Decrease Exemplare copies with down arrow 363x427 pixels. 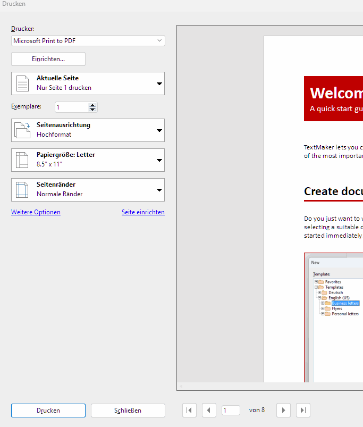point(92,109)
